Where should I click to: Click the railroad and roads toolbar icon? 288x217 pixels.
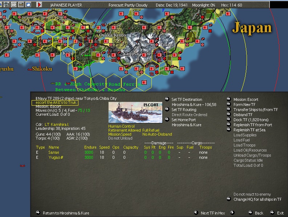click(x=21, y=4)
